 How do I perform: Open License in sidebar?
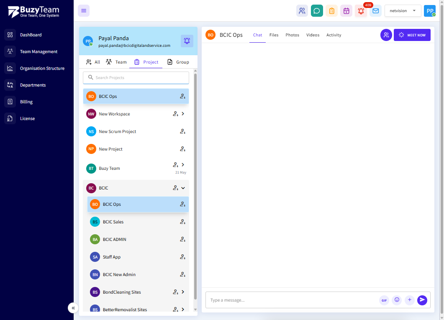pos(27,118)
